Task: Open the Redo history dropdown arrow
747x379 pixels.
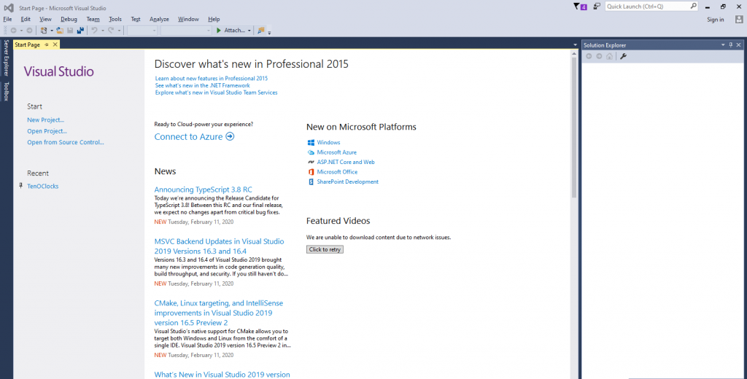Action: coord(119,31)
